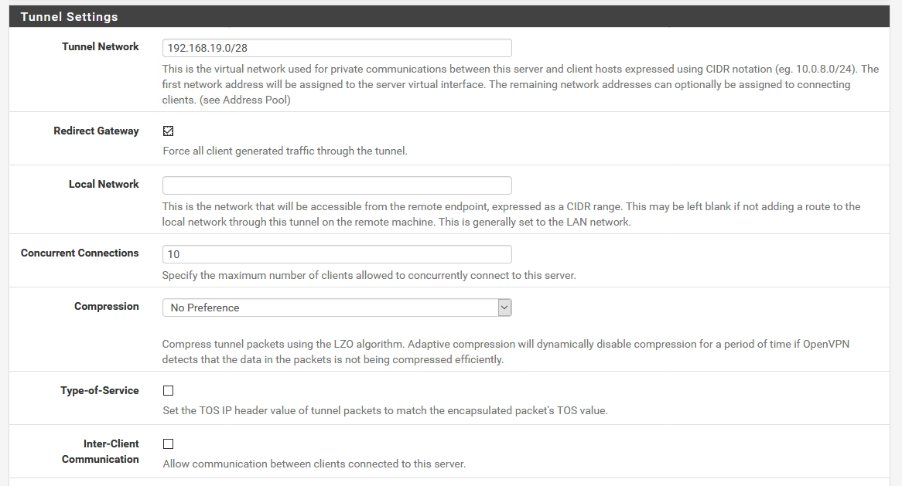Click the Compression field label

tap(107, 306)
